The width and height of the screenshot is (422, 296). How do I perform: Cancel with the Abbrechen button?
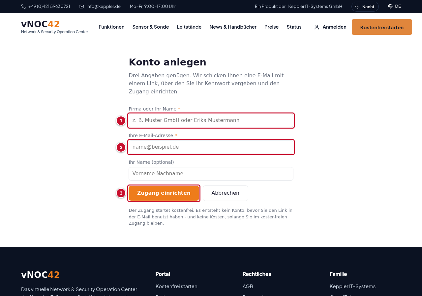[226, 193]
